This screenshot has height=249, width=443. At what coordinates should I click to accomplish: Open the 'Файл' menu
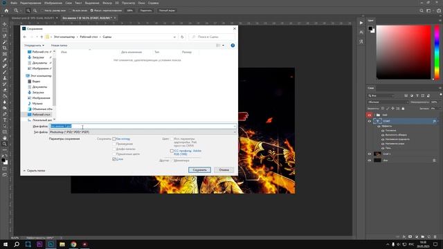(x=14, y=3)
